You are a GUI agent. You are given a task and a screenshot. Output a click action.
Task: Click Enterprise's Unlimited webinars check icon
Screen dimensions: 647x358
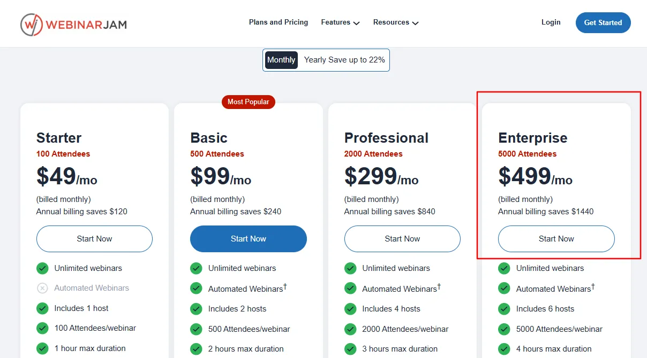click(x=504, y=268)
